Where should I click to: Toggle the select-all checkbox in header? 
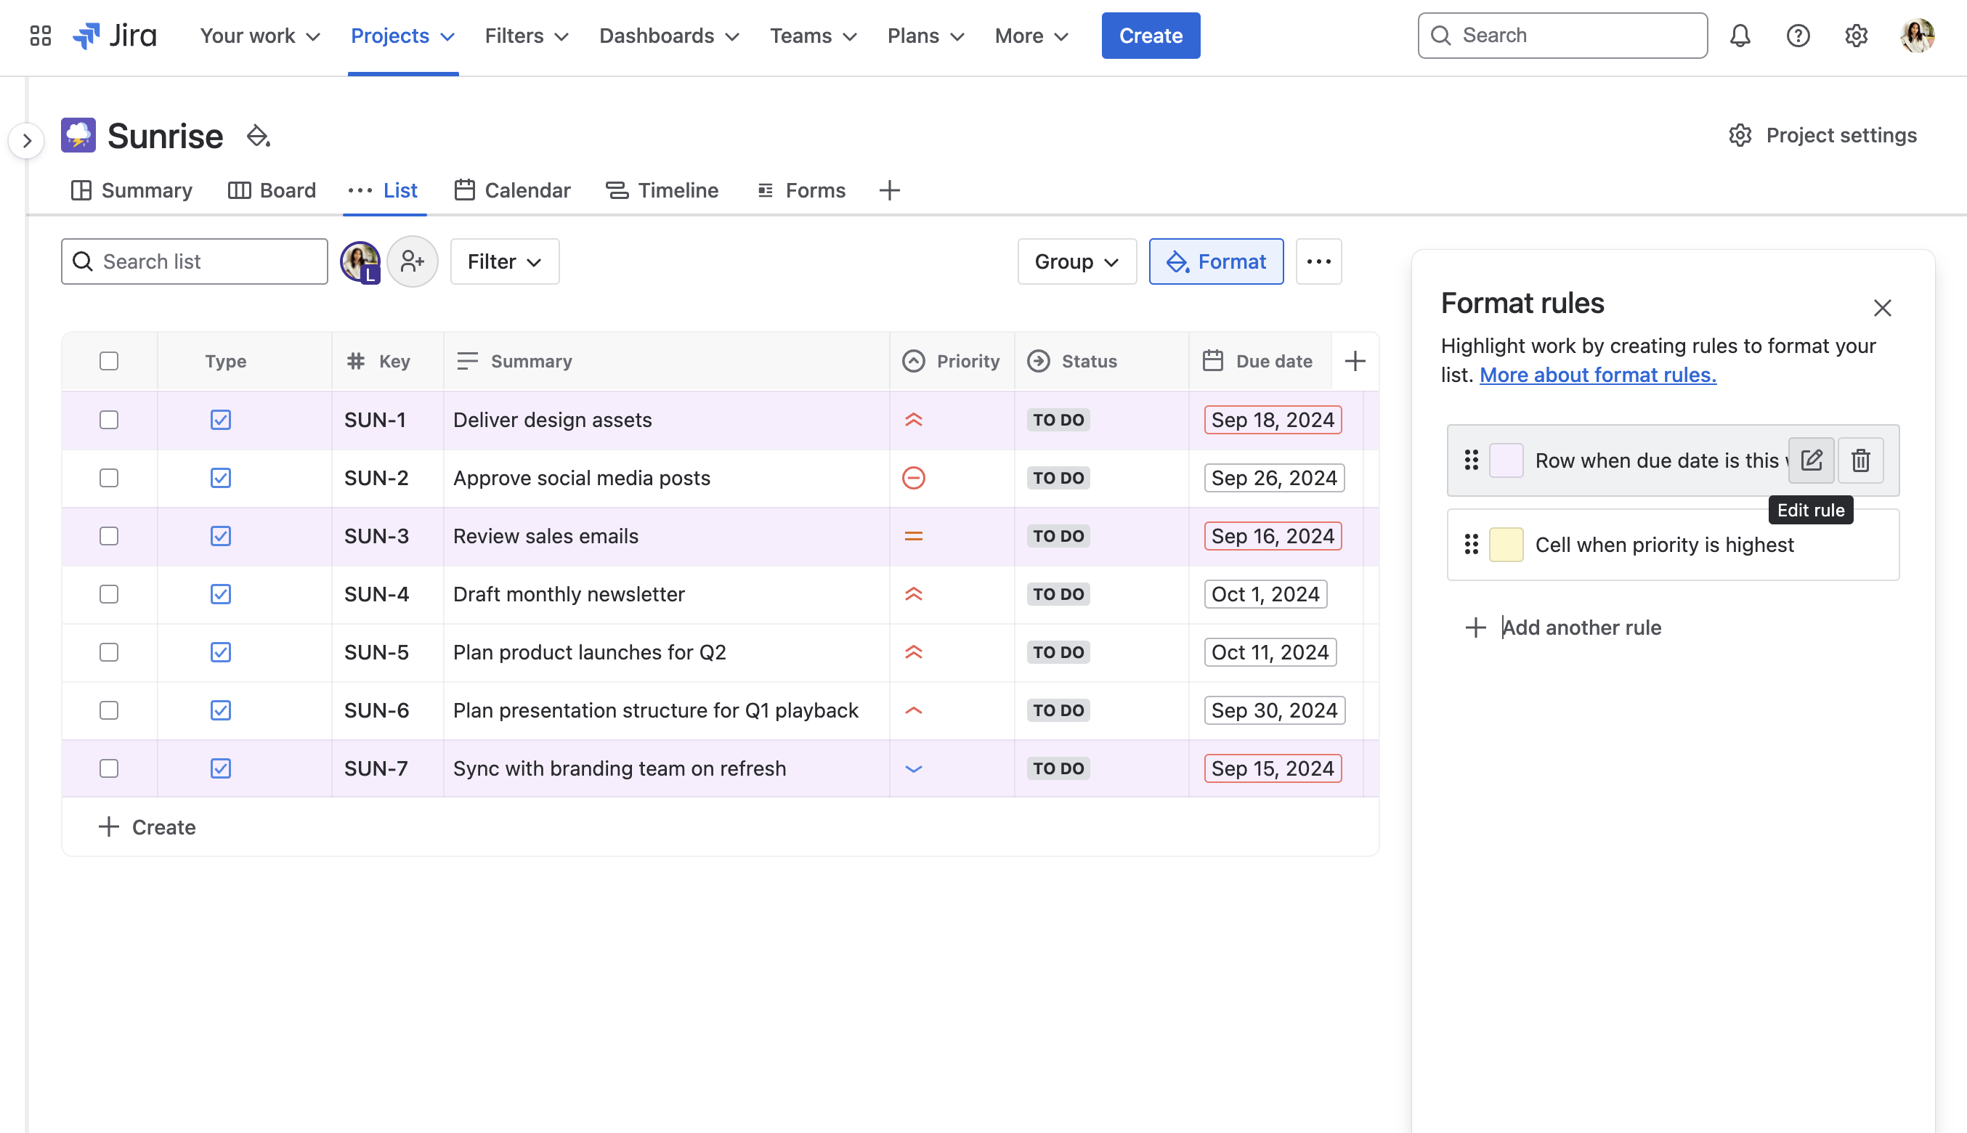click(x=110, y=360)
